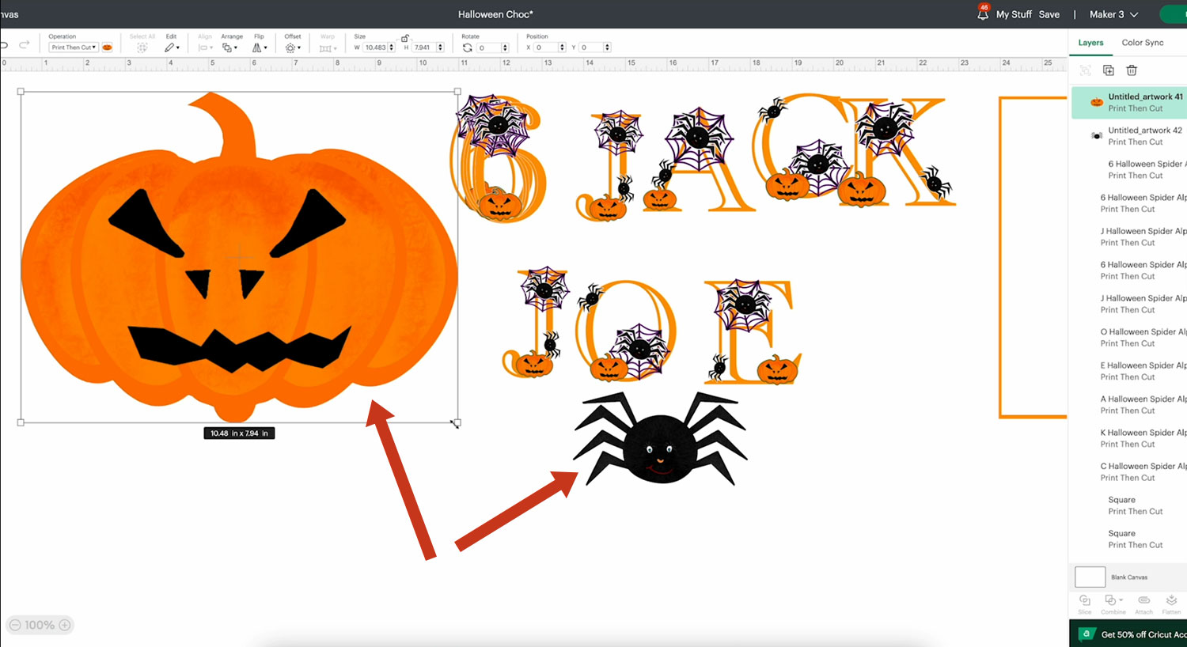
Task: Open the Edit dropdown menu
Action: pyautogui.click(x=172, y=47)
